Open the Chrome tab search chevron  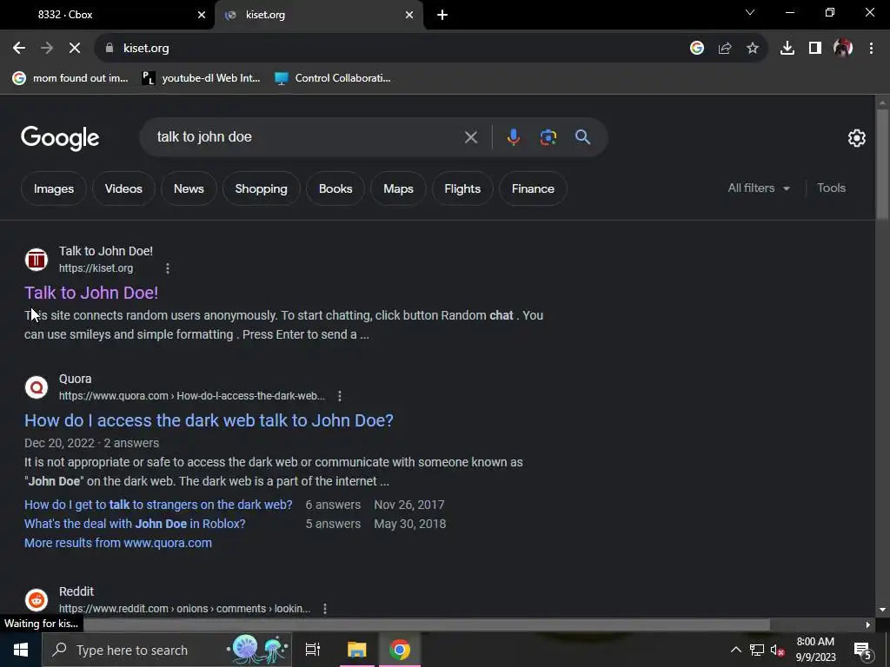pyautogui.click(x=750, y=12)
